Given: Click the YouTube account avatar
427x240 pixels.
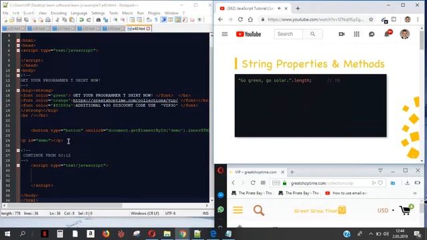Looking at the screenshot, I should click(405, 34).
